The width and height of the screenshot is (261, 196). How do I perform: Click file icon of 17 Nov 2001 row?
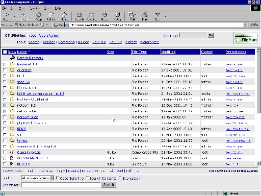click(12, 164)
